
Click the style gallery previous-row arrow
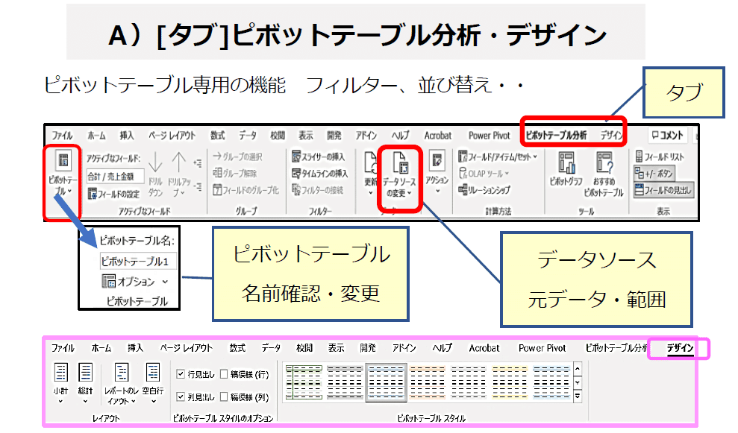tap(578, 368)
